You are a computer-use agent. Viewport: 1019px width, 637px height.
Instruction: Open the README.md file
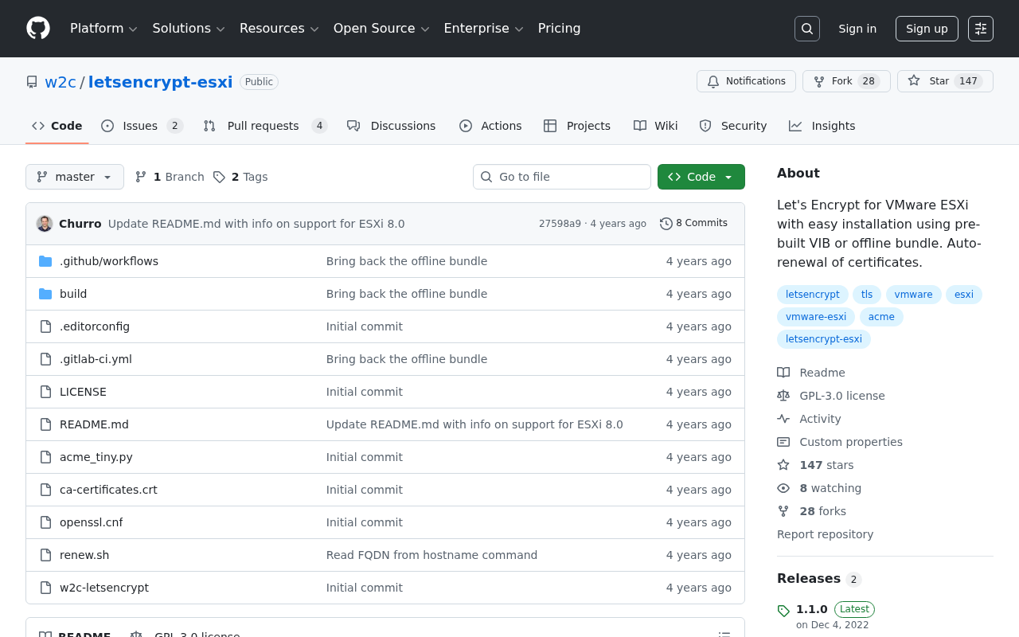(x=94, y=424)
